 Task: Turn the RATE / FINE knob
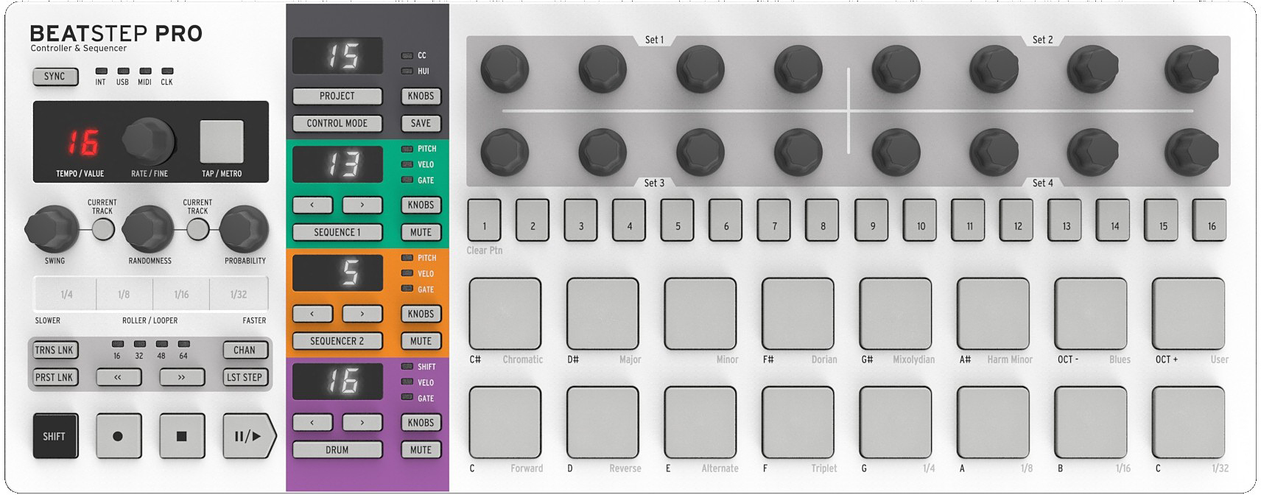[x=148, y=141]
